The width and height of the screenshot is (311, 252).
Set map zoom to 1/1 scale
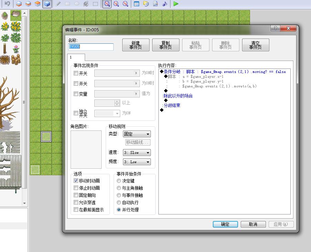[107, 3]
